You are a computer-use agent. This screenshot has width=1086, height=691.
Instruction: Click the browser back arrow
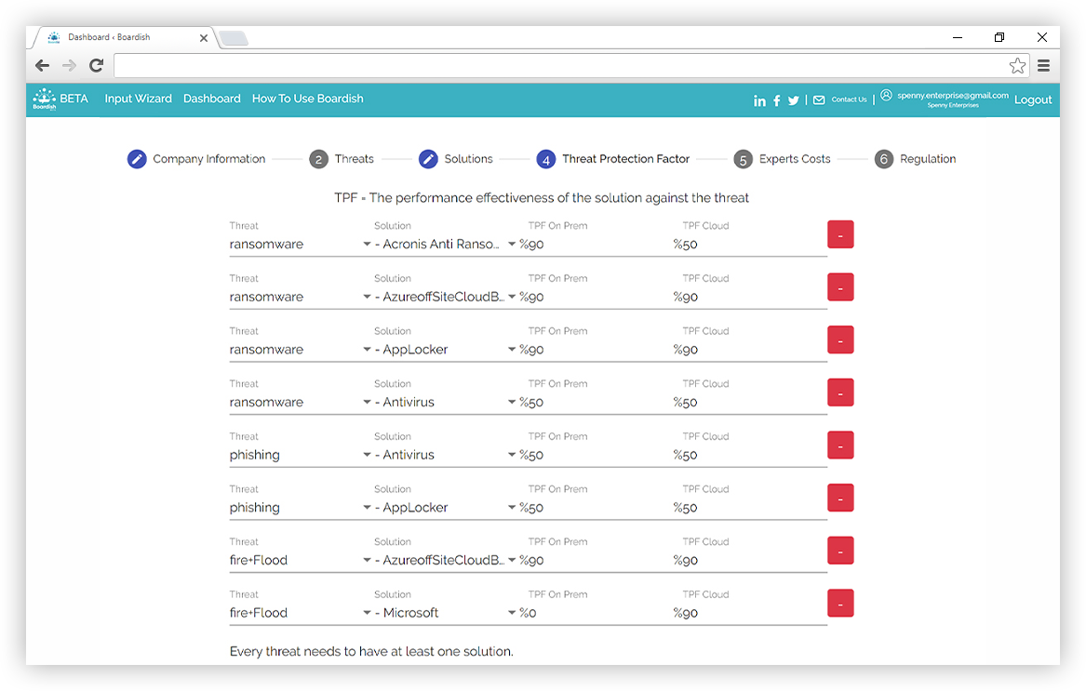tap(42, 66)
